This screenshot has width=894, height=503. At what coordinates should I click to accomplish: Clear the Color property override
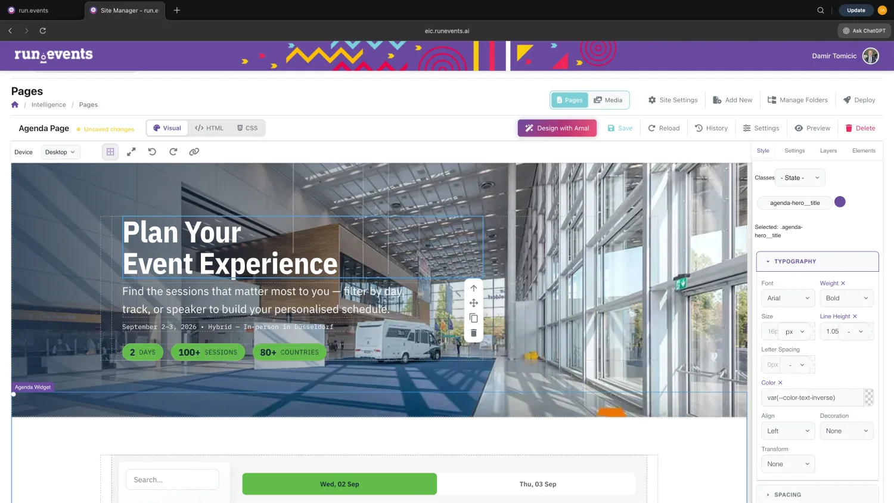click(x=780, y=383)
